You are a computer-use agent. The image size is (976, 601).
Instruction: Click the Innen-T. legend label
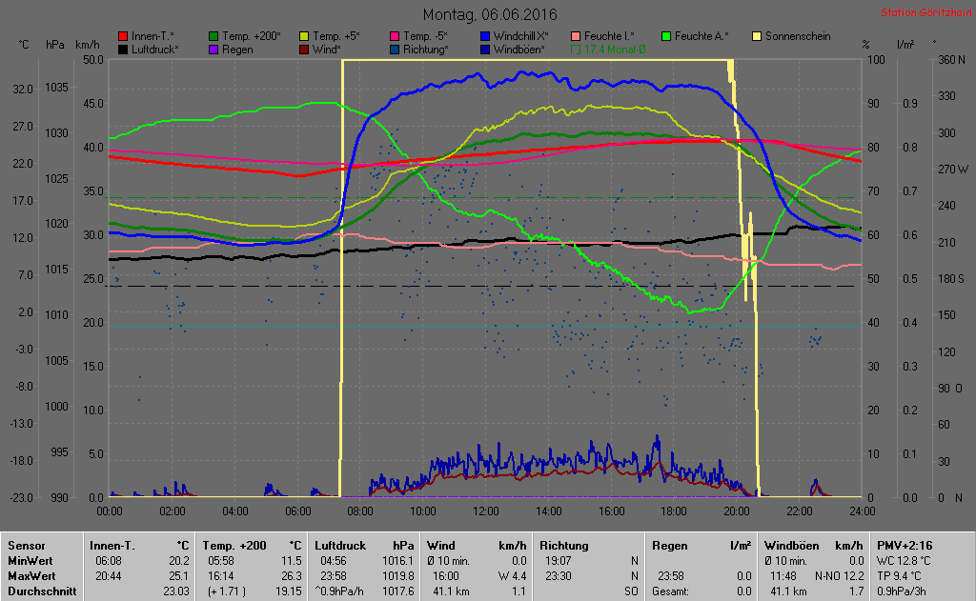point(152,37)
